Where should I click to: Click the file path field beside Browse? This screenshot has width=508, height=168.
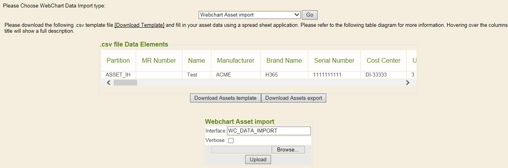pos(241,150)
